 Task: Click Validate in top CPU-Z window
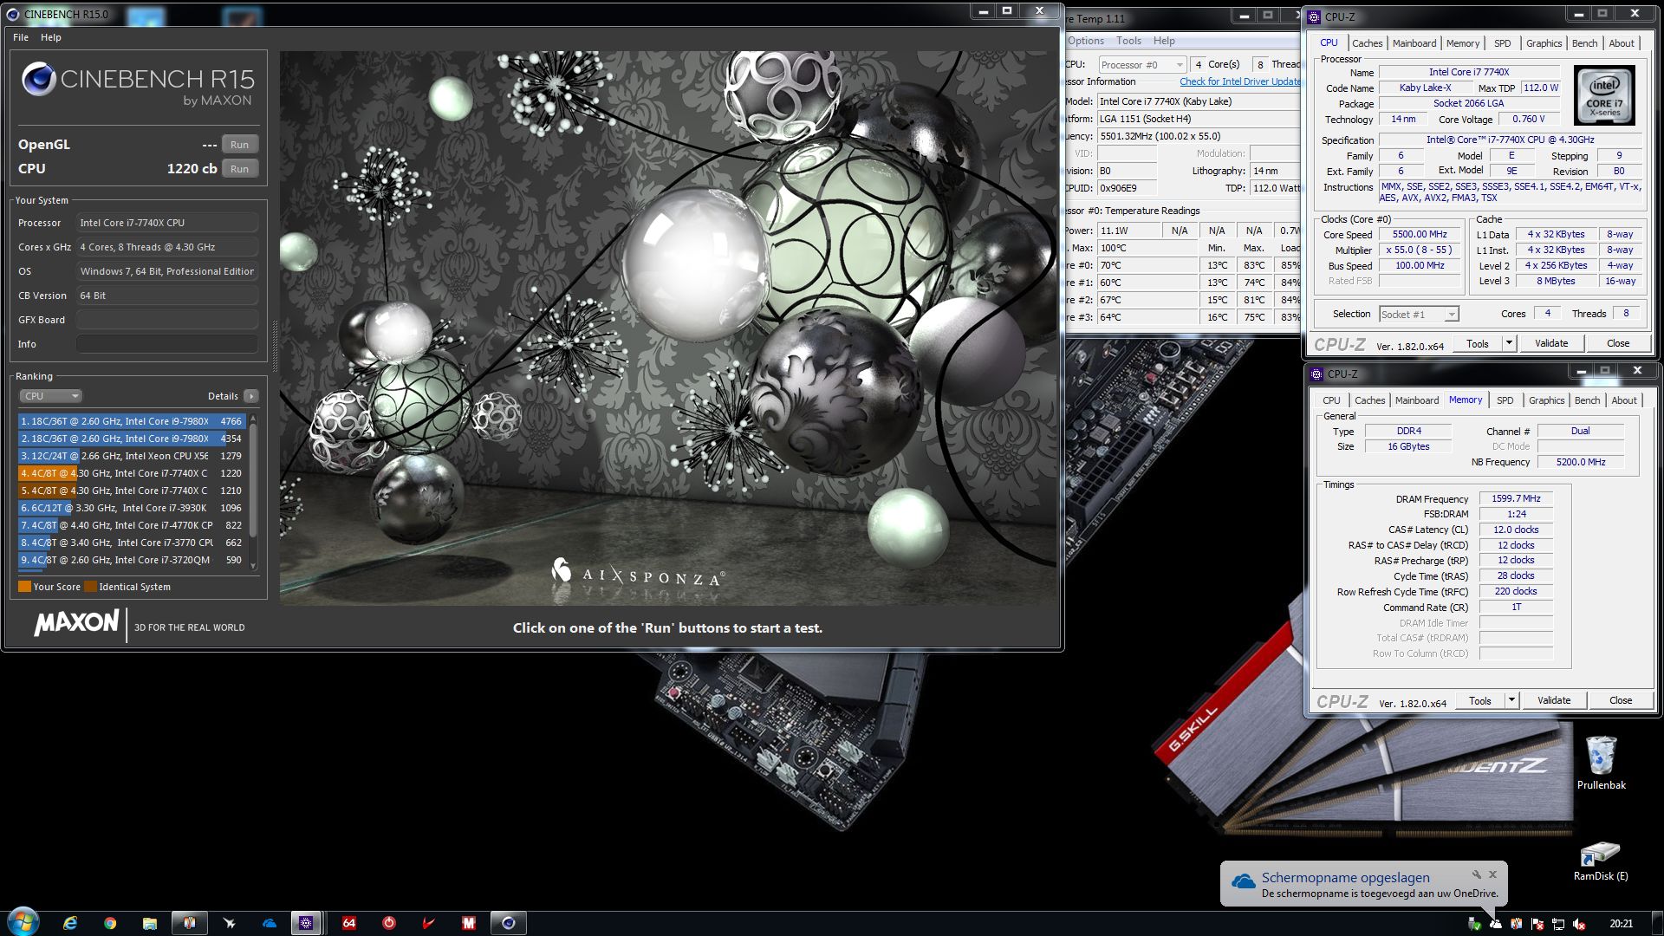(1550, 343)
